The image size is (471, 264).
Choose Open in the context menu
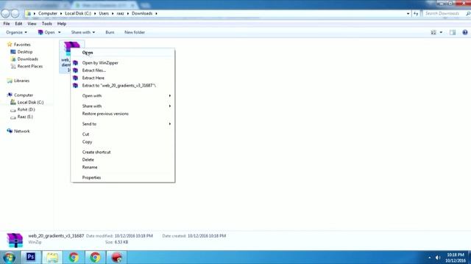123,53
